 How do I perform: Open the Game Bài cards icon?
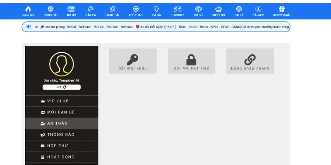pos(112,9)
